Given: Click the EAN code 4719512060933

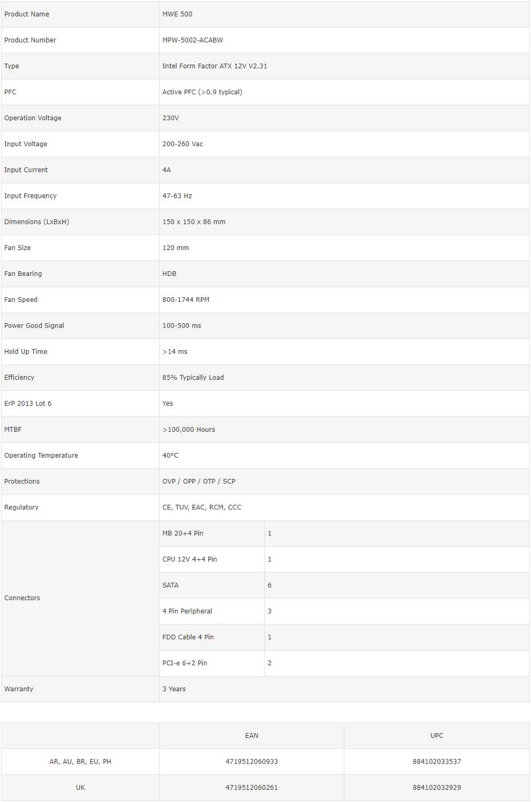Looking at the screenshot, I should pos(251,762).
